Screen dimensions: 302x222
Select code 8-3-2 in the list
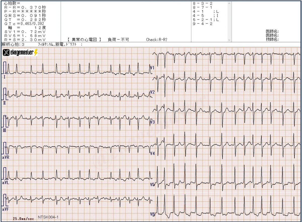(203, 4)
